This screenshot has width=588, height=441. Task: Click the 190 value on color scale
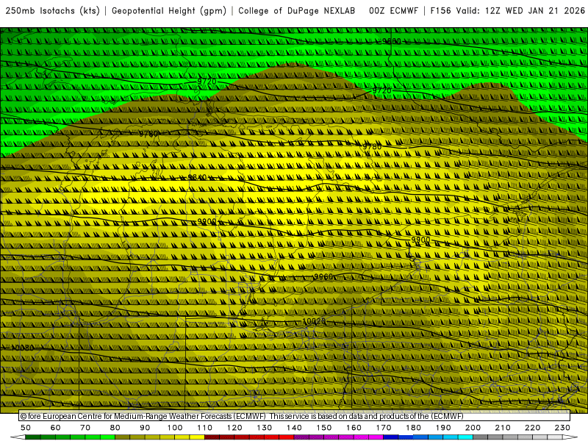[x=443, y=428]
